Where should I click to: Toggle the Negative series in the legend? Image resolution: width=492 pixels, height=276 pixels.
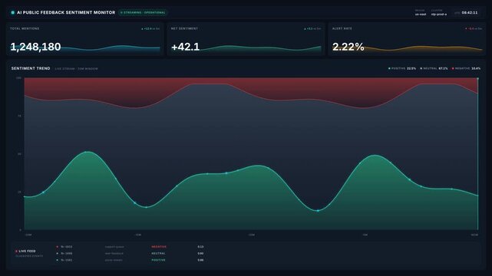pos(461,68)
